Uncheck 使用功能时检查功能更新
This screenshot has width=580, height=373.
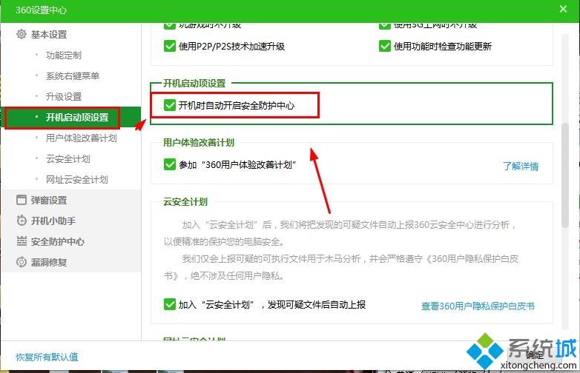point(385,46)
